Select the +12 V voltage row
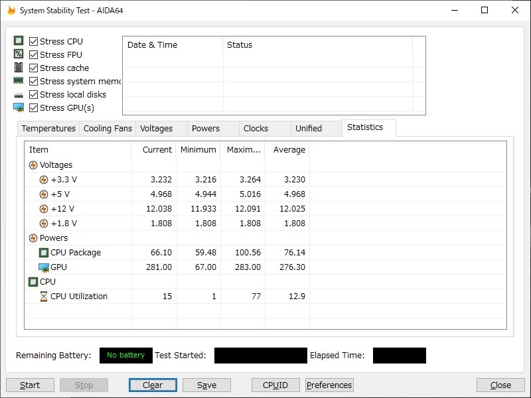531x398 pixels. click(x=62, y=209)
